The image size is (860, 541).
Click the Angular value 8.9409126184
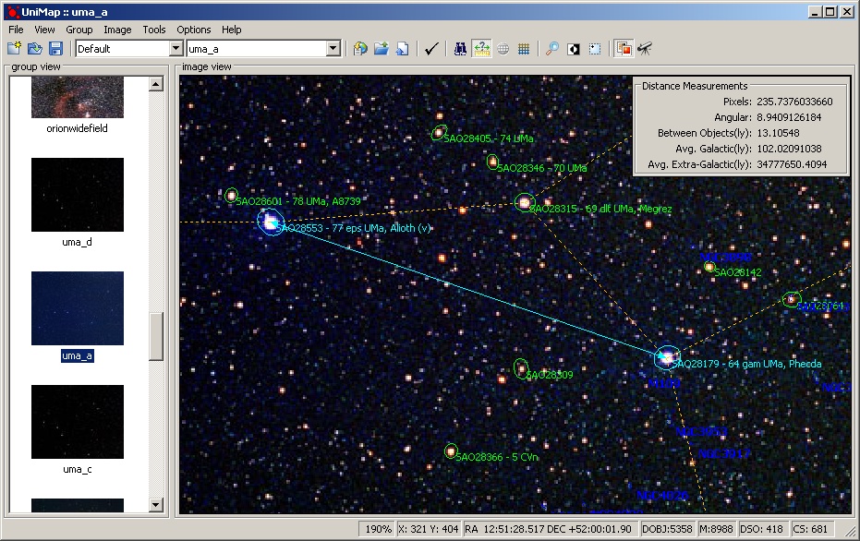(x=789, y=117)
